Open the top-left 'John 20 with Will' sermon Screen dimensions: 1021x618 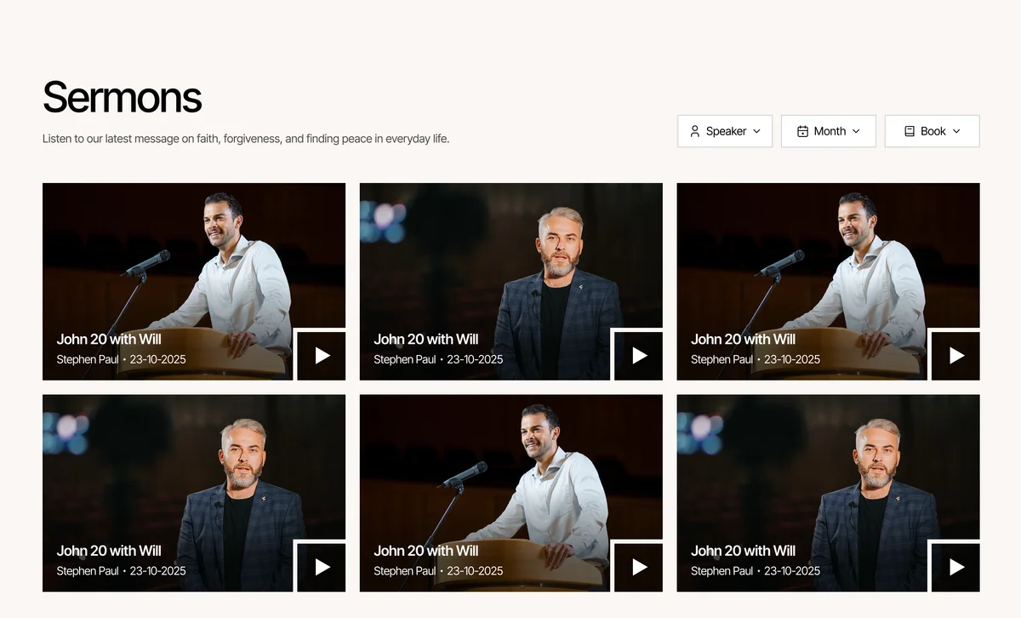pyautogui.click(x=109, y=339)
